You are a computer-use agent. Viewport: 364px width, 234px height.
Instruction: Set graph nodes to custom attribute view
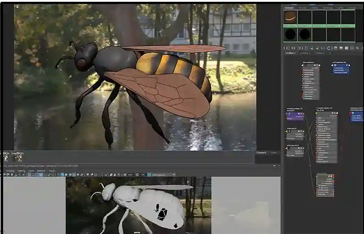(352, 48)
